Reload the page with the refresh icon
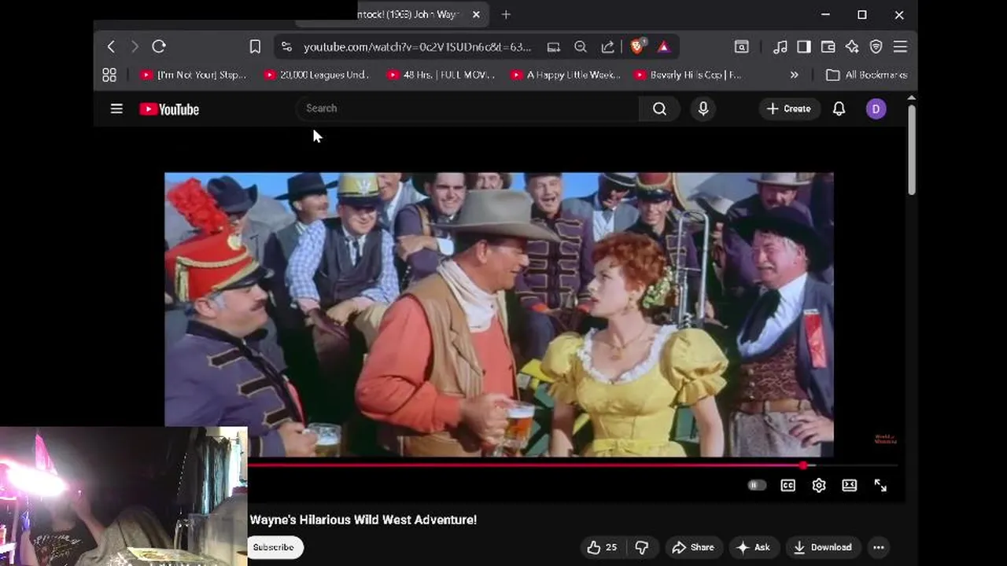The width and height of the screenshot is (1007, 566). pos(159,47)
